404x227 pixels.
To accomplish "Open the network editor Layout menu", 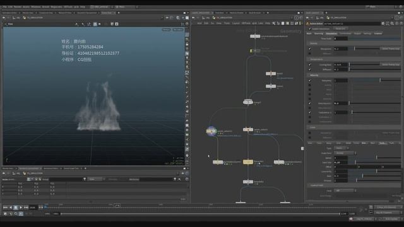I will tap(235, 23).
